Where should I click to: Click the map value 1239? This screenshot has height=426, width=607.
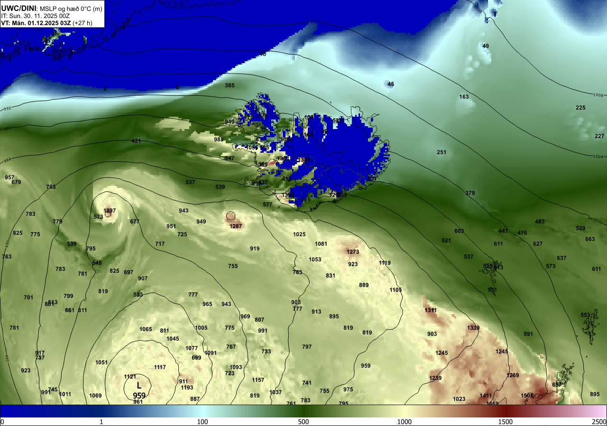tap(435, 378)
